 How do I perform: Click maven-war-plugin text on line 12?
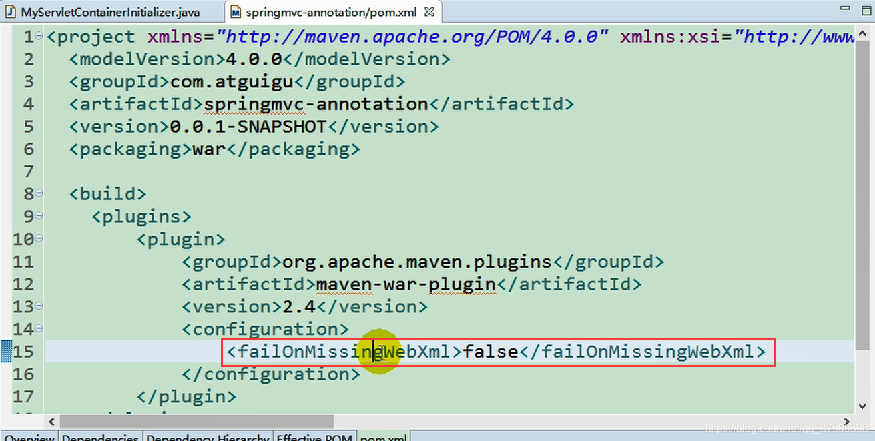coord(406,284)
